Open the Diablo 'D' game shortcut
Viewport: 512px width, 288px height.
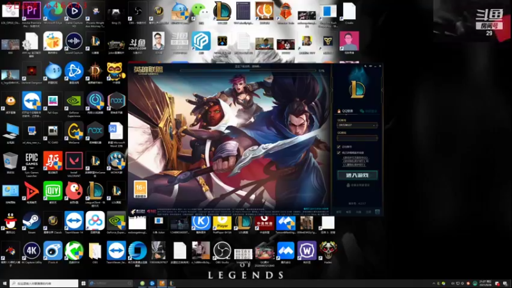point(95,71)
